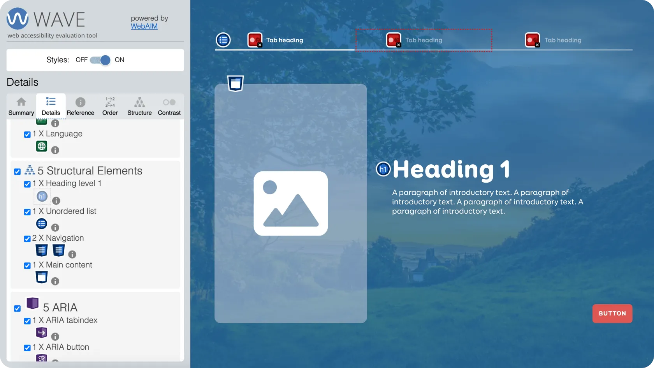The image size is (654, 368).
Task: Click the Language globe icon in the sidebar
Action: pyautogui.click(x=42, y=146)
